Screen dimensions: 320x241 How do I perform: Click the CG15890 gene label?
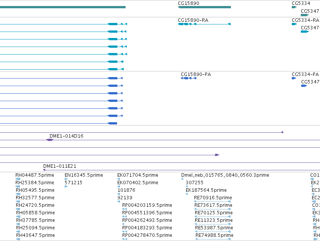pos(188,3)
